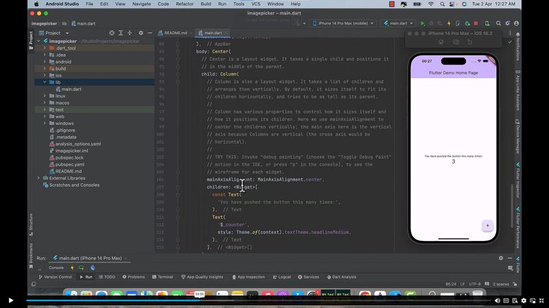This screenshot has height=308, width=549.
Task: Open the iPhone 14 Pro Max device dropdown
Action: (x=342, y=23)
